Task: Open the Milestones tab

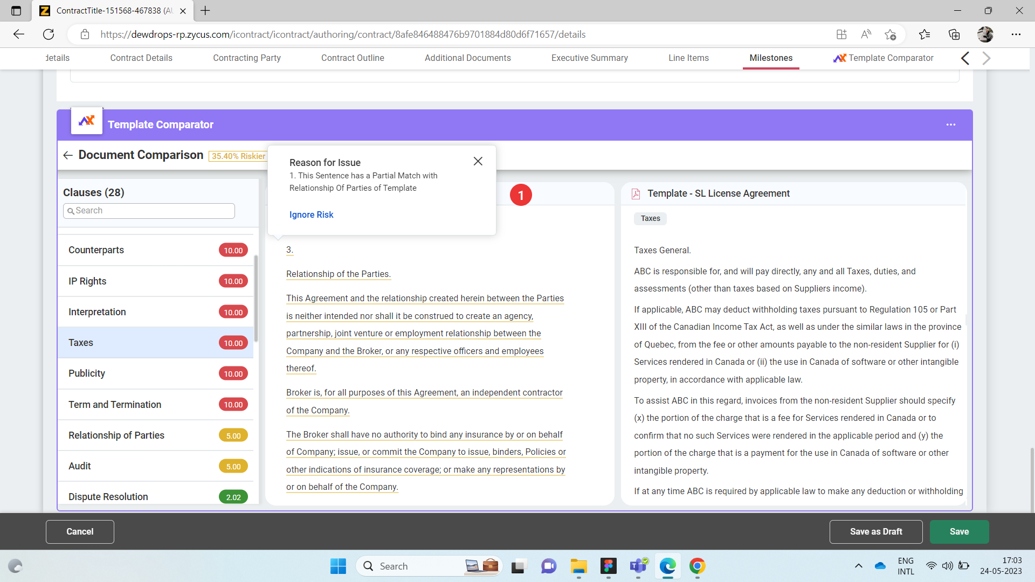Action: [x=770, y=58]
